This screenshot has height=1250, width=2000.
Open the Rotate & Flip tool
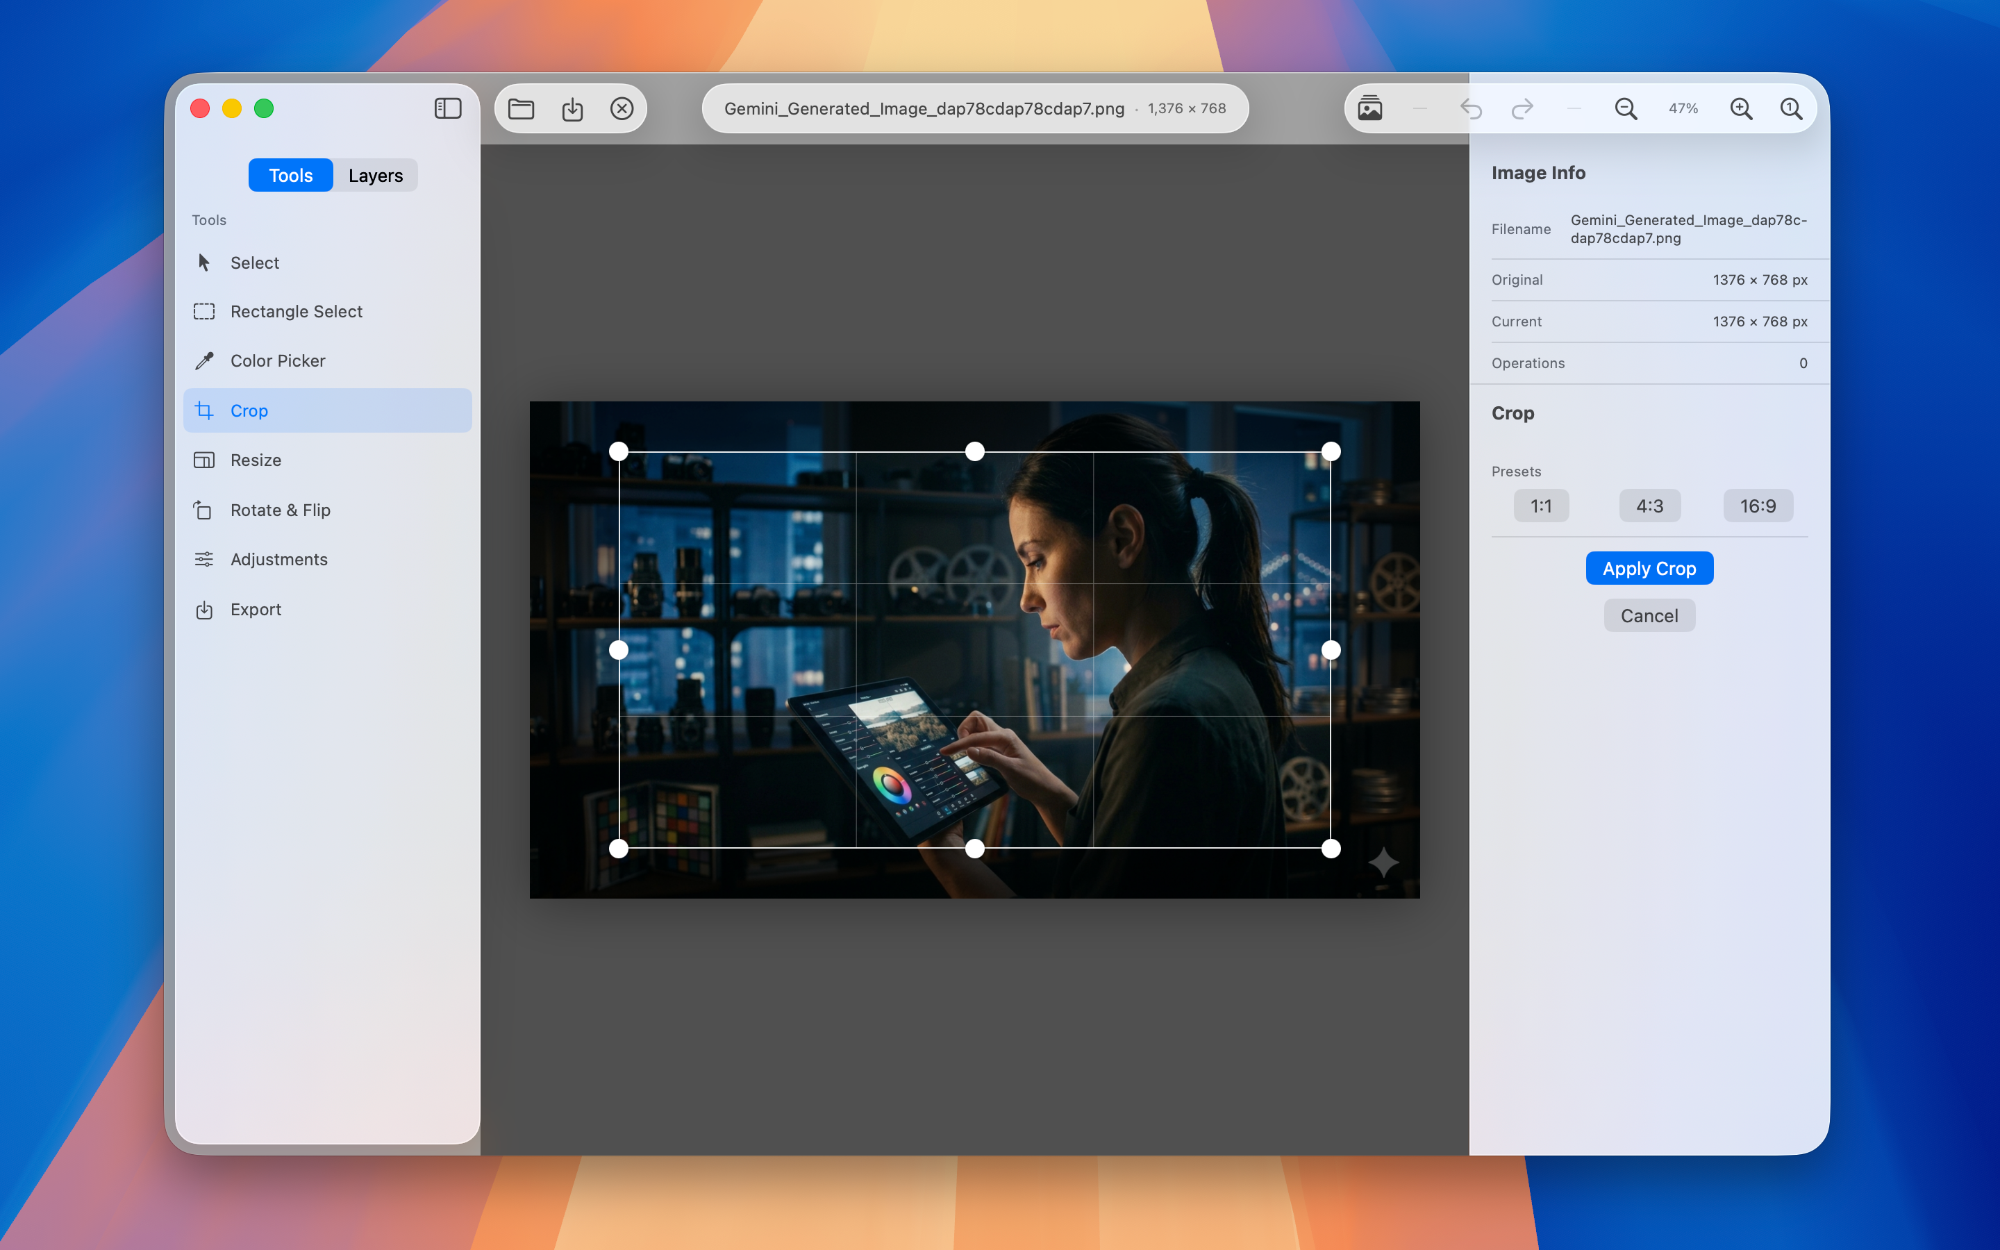pyautogui.click(x=327, y=510)
